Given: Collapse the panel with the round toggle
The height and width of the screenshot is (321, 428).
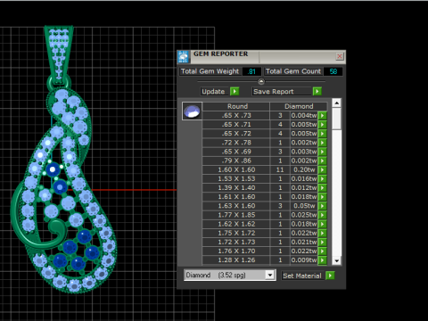Looking at the screenshot, I should coord(261,81).
